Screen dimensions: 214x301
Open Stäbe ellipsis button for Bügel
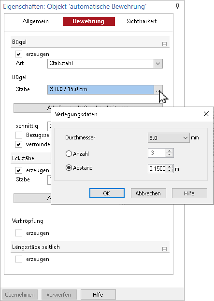click(158, 90)
